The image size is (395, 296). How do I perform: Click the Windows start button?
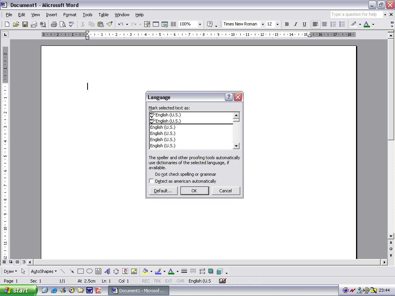(x=18, y=291)
